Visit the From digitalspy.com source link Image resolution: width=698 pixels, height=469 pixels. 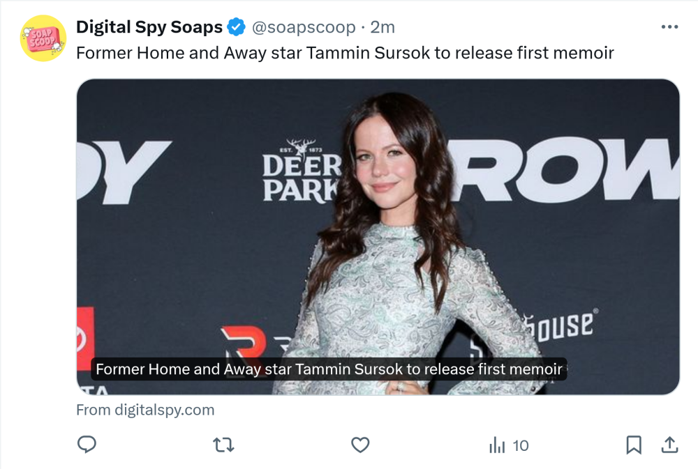click(x=145, y=410)
